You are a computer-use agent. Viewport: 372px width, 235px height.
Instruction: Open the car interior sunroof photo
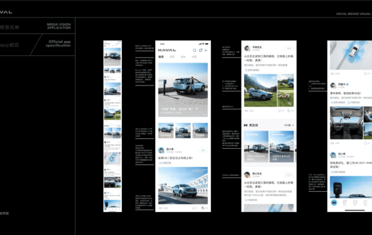(347, 123)
